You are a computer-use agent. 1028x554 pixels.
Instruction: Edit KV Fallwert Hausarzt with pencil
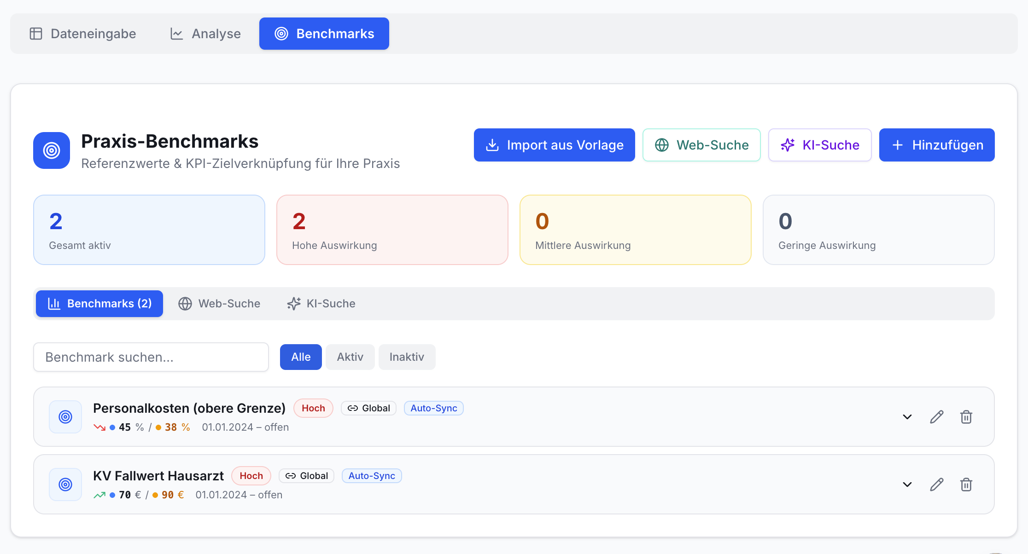937,485
